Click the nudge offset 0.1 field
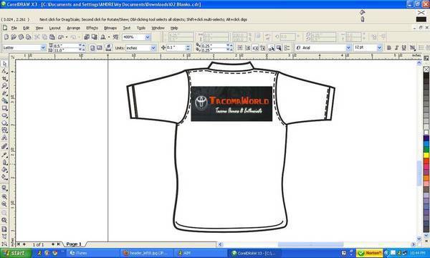This screenshot has width=430, height=258. tap(176, 48)
